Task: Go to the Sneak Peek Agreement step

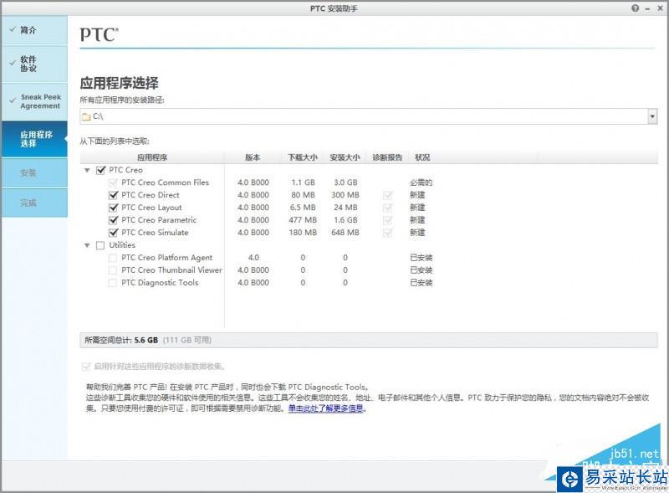Action: (34, 101)
